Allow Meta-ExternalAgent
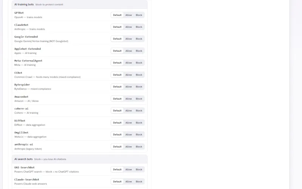 click(x=129, y=63)
